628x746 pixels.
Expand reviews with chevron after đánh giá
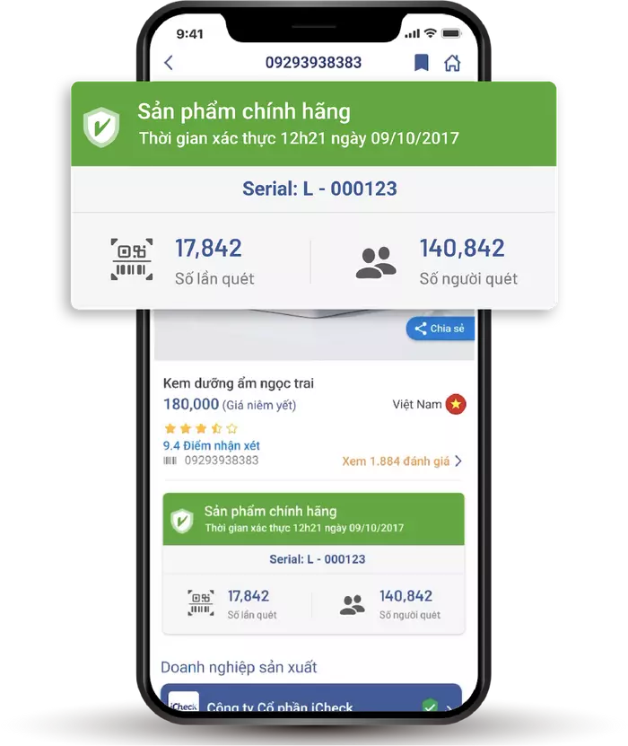458,461
